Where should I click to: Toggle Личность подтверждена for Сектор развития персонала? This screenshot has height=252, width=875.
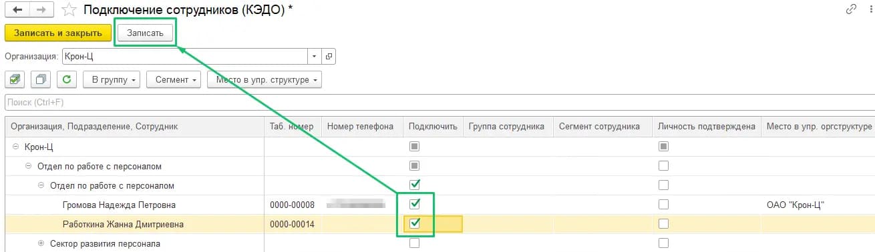[x=663, y=243]
